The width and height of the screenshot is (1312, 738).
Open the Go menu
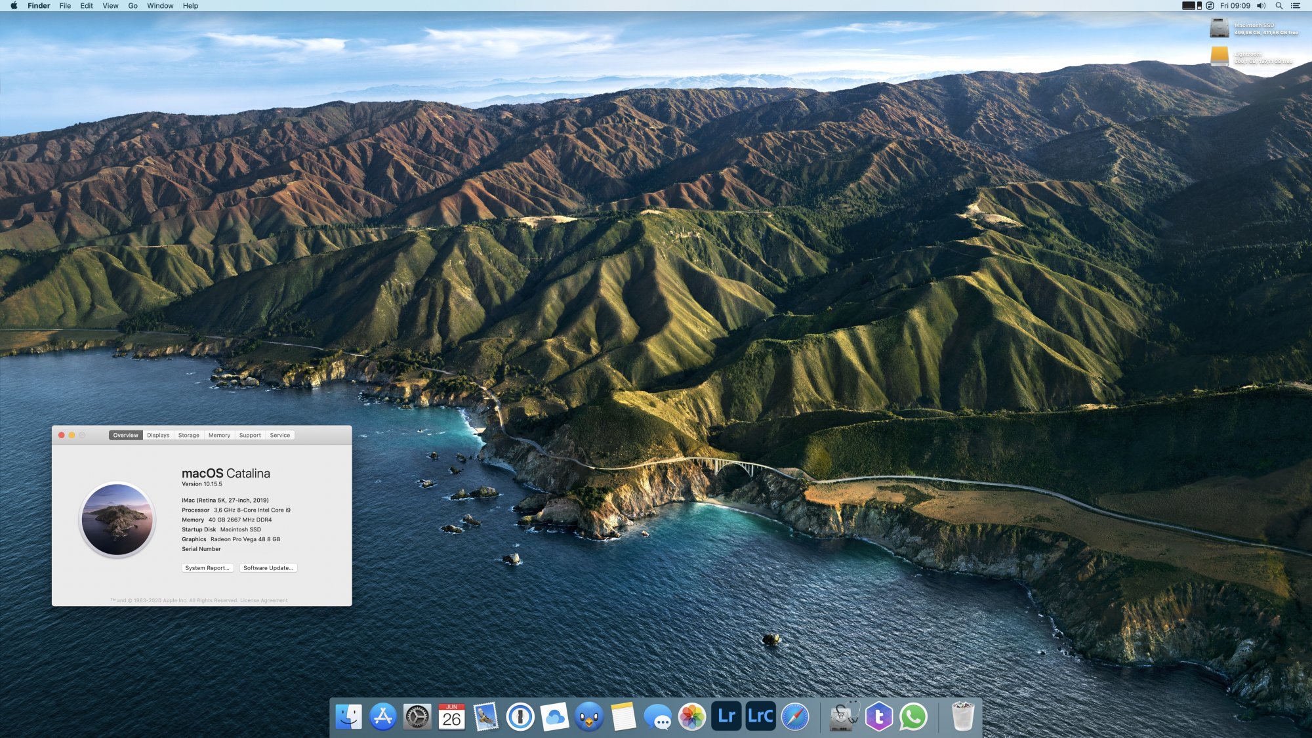click(133, 6)
